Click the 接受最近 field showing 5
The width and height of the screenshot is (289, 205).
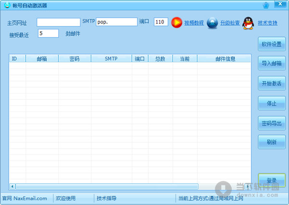48,33
